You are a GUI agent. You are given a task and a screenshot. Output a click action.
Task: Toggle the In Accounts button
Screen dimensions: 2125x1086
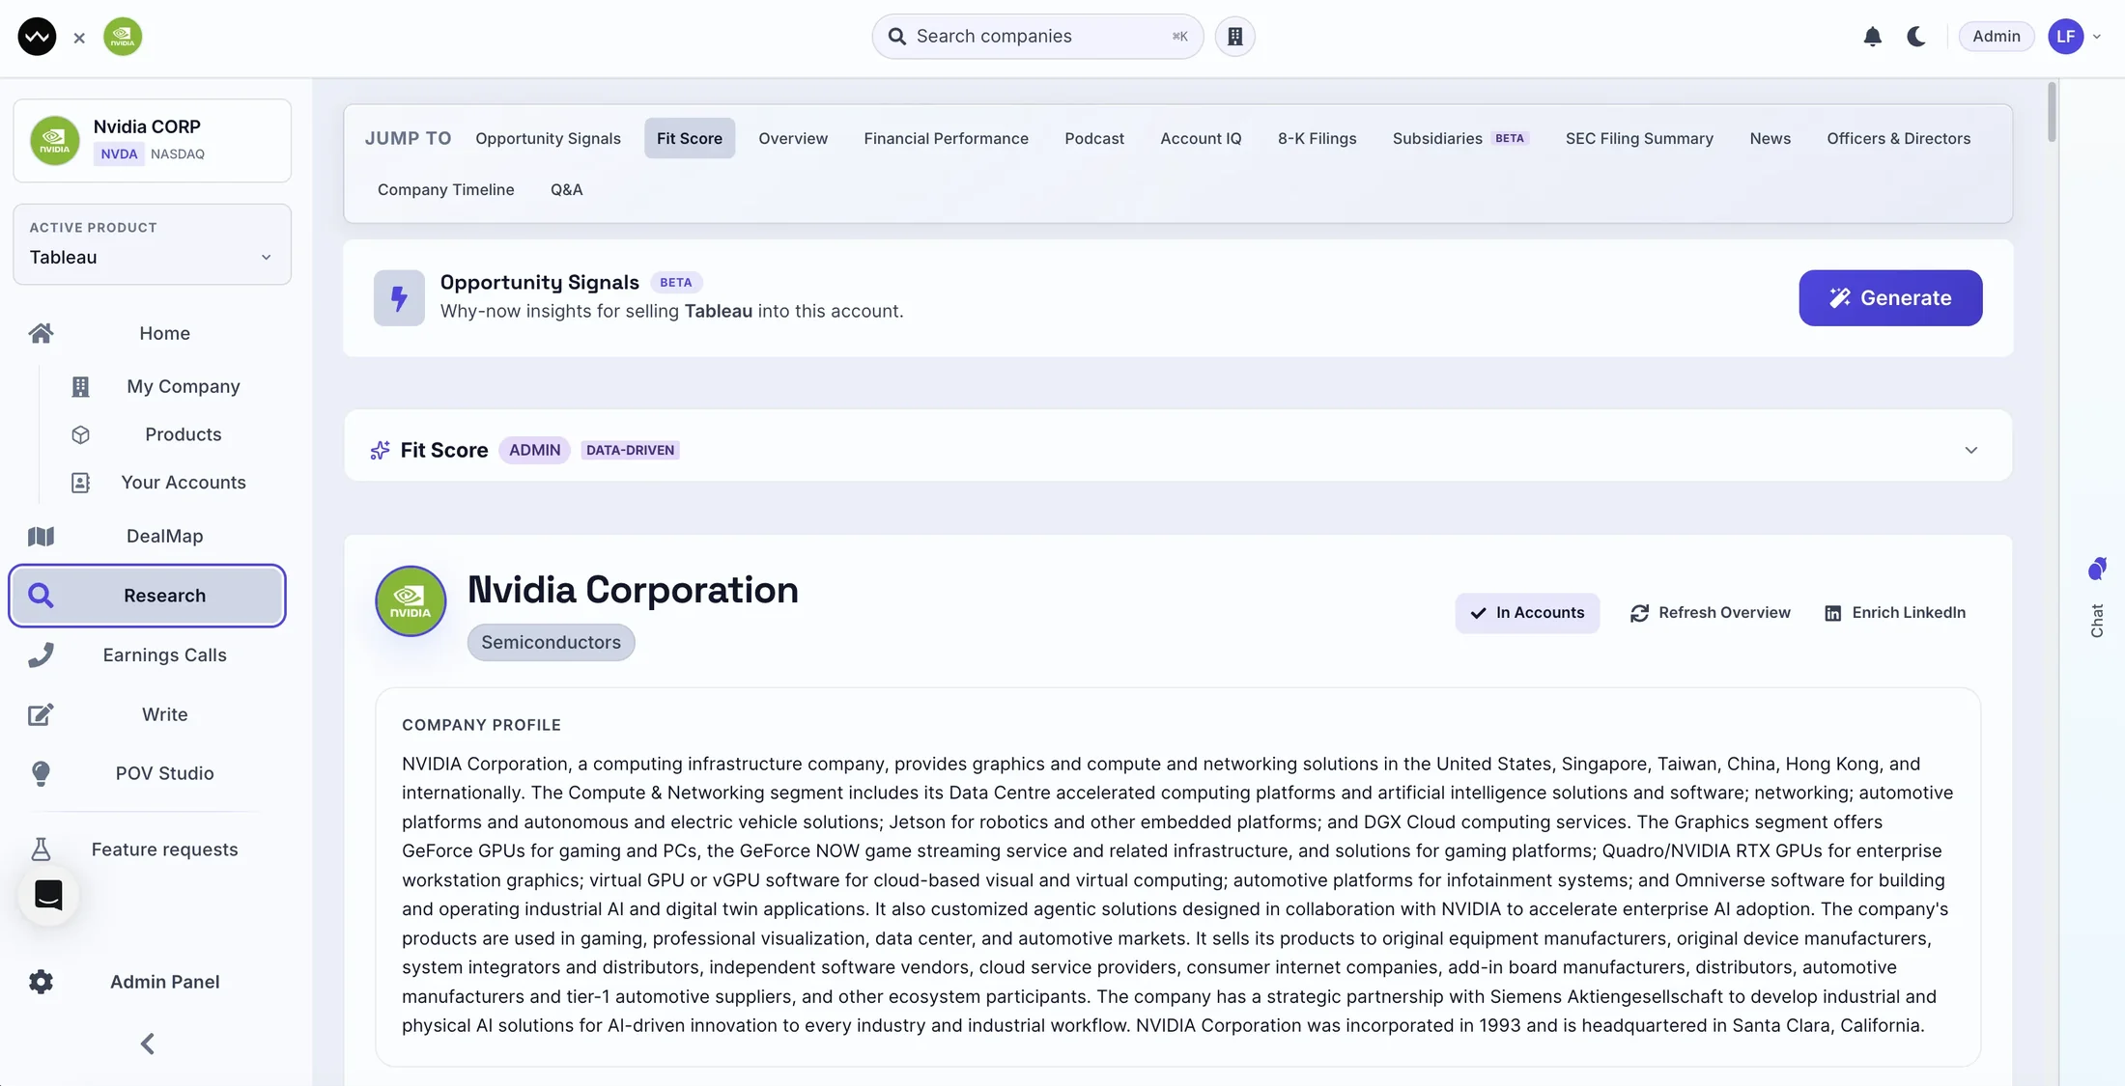point(1527,613)
